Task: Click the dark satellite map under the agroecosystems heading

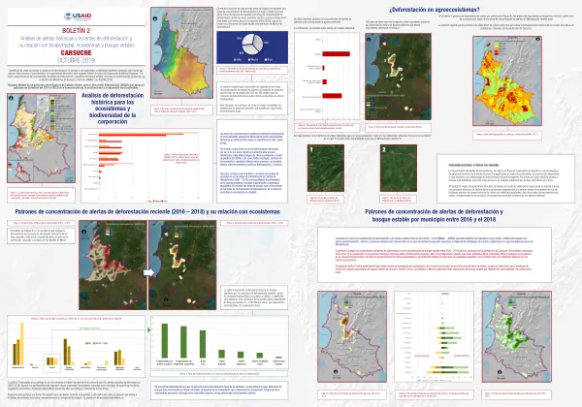Action: 398,77
